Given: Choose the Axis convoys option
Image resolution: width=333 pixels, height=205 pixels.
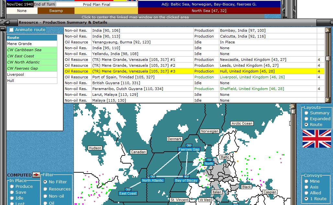Looking at the screenshot, I should [x=306, y=187].
